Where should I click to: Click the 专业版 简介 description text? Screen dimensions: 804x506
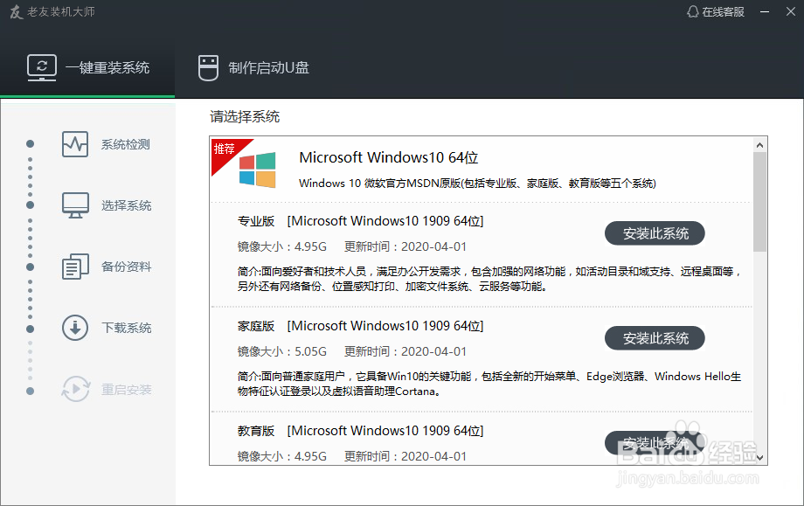tap(489, 279)
